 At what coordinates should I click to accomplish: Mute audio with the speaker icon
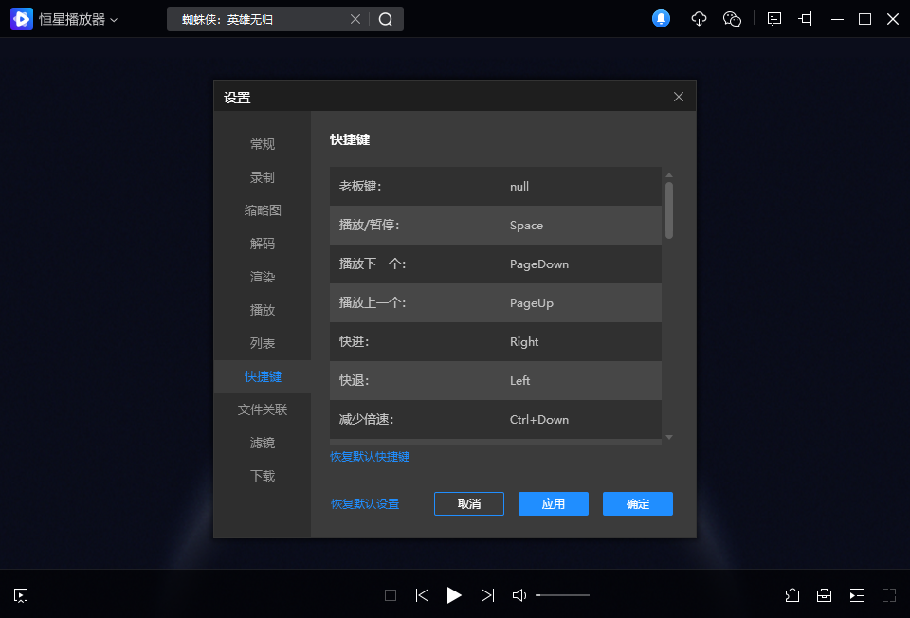[519, 595]
